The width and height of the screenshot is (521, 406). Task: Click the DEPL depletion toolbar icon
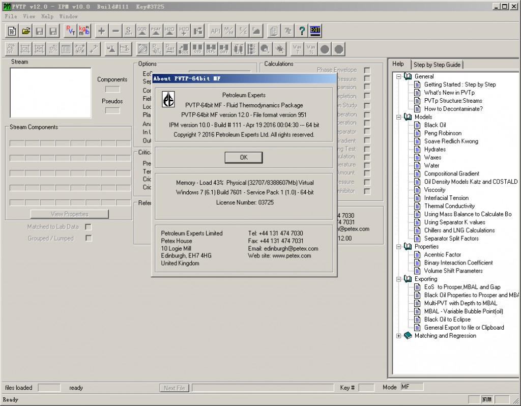click(211, 49)
